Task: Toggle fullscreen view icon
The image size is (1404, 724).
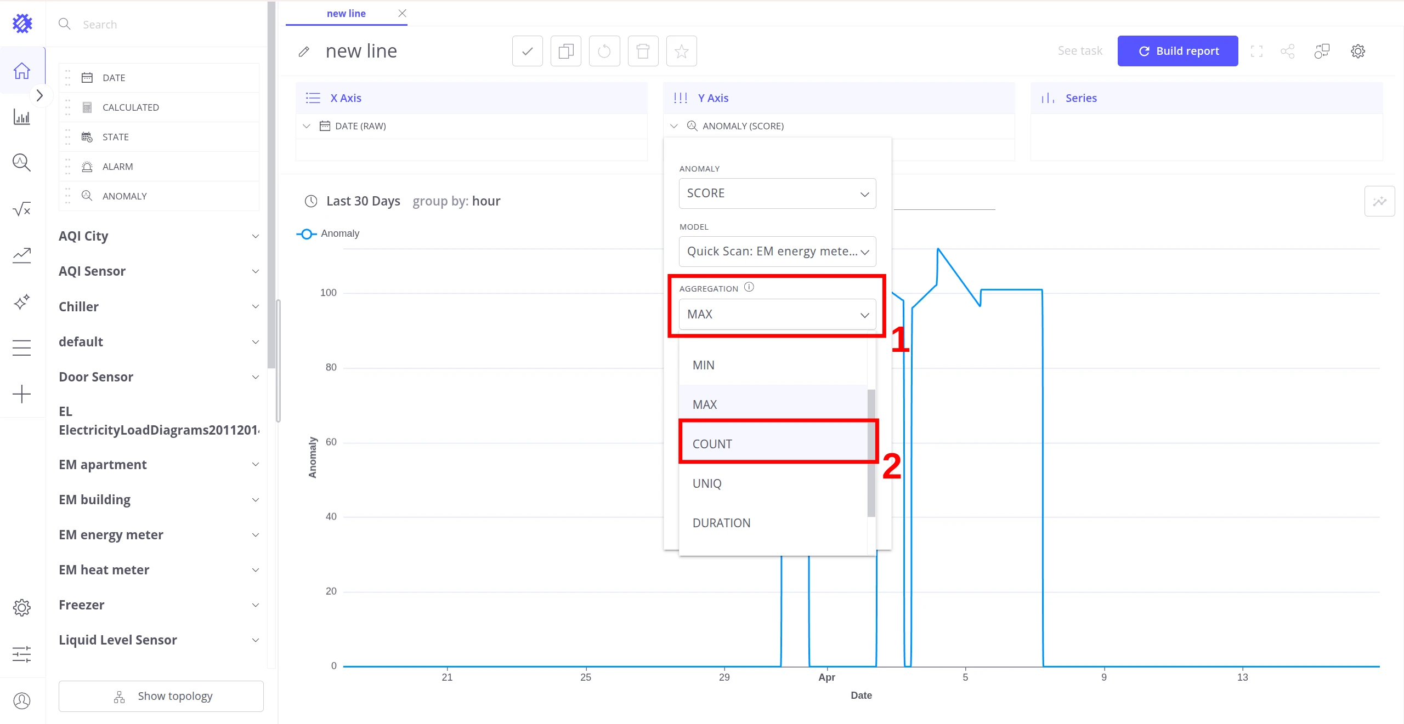Action: click(1257, 51)
